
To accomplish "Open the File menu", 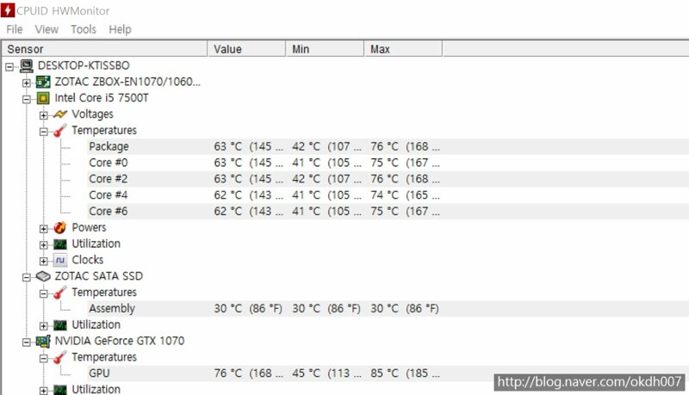I will pyautogui.click(x=15, y=29).
